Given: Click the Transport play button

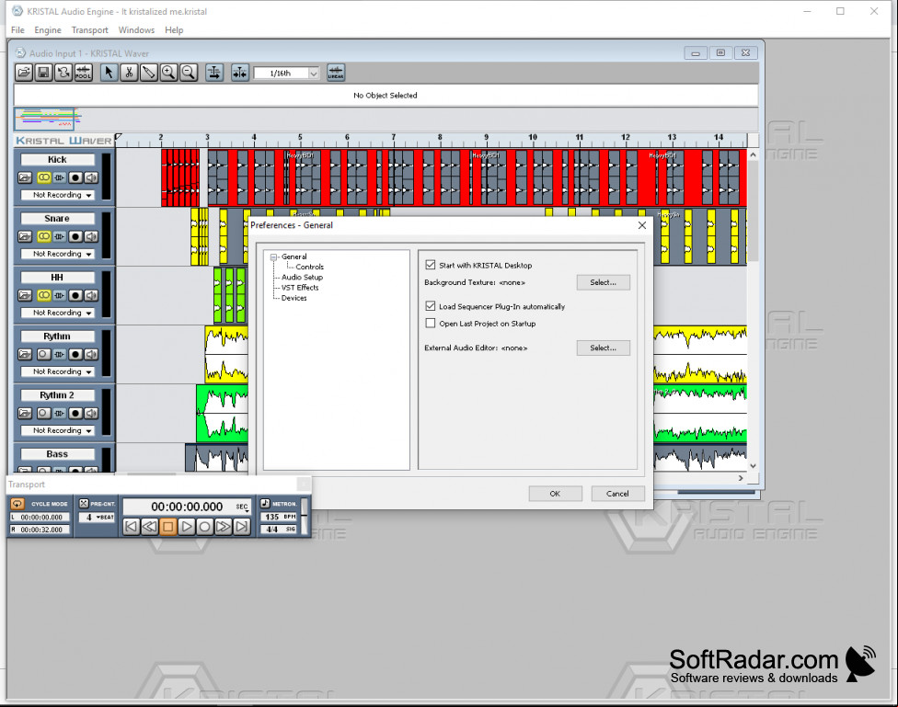Looking at the screenshot, I should pos(187,526).
